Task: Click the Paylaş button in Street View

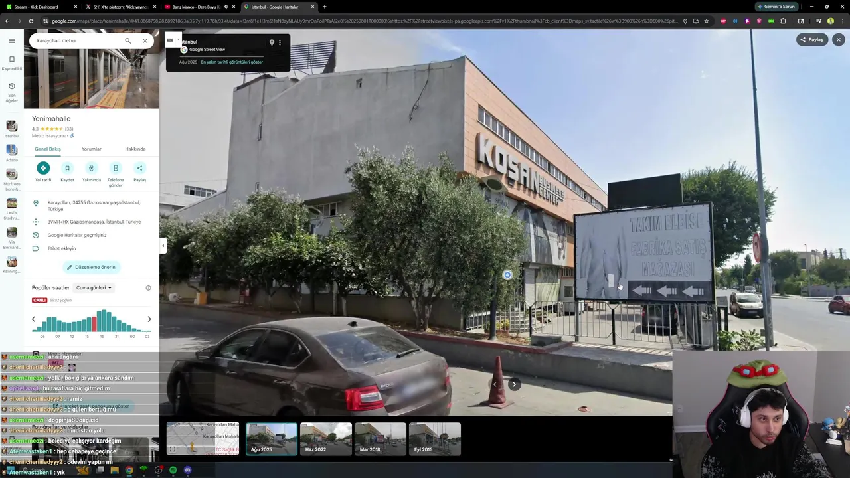Action: pos(811,40)
